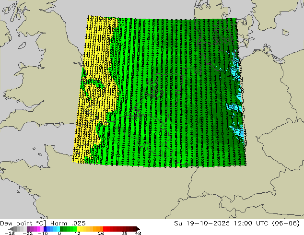This screenshot has height=235, width=304.
Task: Pick the magenta legend swatch
Action: click(x=38, y=229)
